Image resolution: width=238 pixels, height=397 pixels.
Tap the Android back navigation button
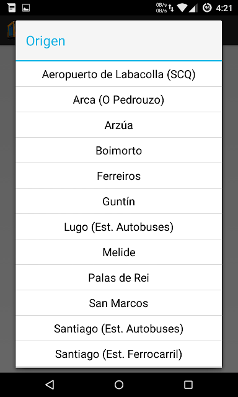(x=50, y=385)
